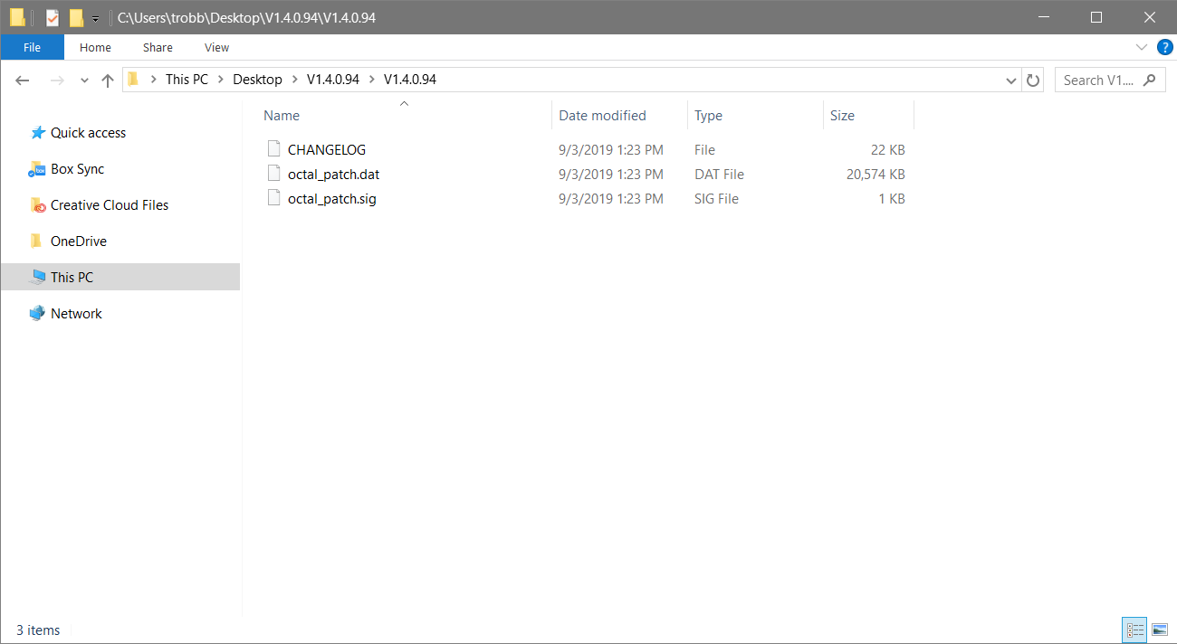Sort files by Date modified column
This screenshot has width=1177, height=644.
point(602,116)
